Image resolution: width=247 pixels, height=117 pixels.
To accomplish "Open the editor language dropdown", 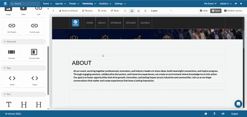I will pos(161,11).
